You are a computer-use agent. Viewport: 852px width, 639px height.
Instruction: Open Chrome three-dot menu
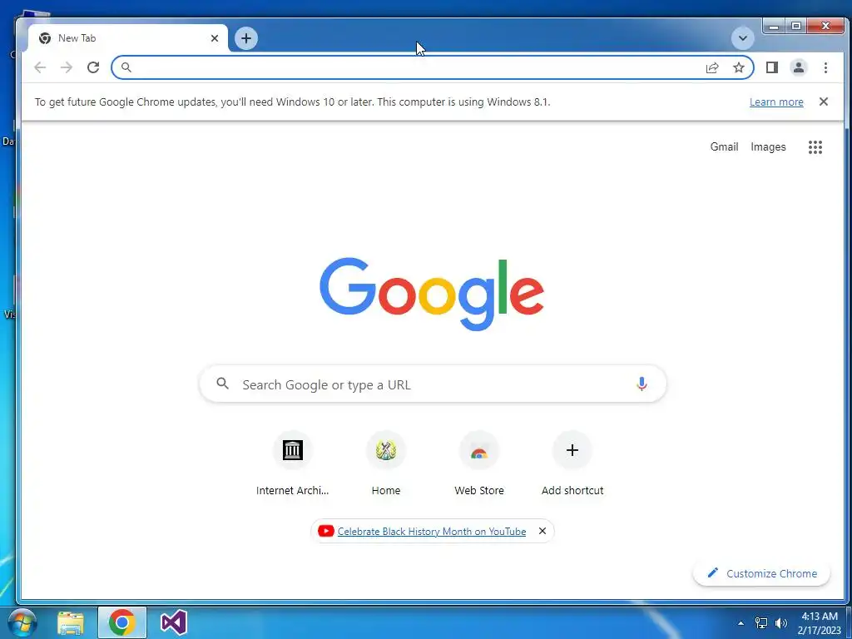coord(825,67)
